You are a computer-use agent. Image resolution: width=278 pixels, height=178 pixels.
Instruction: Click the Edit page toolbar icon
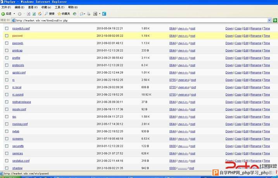pos(95,14)
